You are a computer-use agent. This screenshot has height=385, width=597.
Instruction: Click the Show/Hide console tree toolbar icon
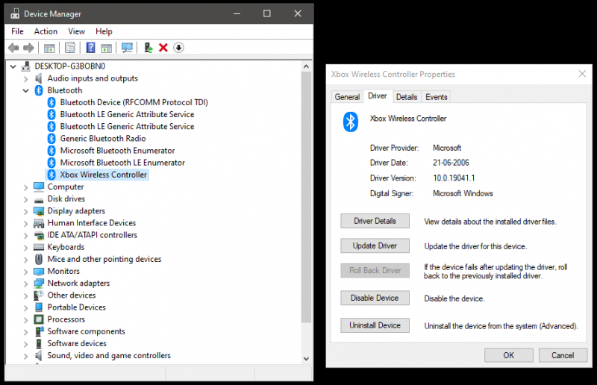pos(49,48)
